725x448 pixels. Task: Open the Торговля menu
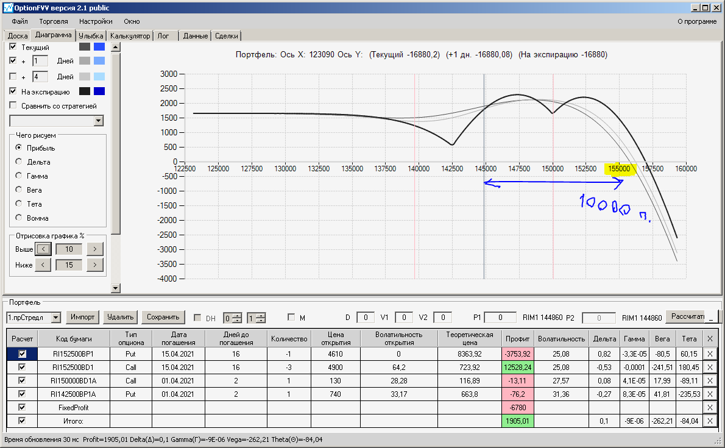pyautogui.click(x=53, y=21)
